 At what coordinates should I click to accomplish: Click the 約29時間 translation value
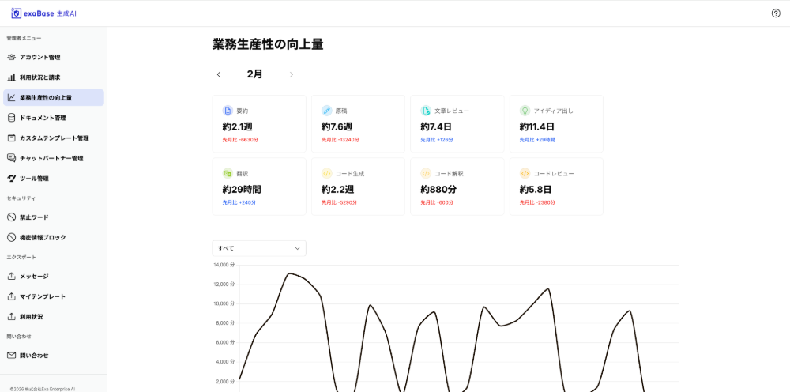click(x=242, y=190)
